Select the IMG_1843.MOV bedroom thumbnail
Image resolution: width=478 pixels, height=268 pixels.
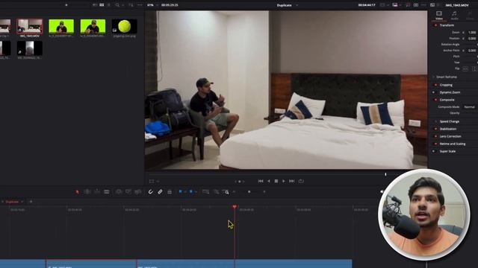(30, 26)
